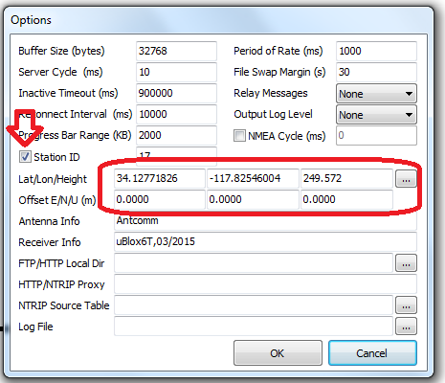Edit the height field showing 249.572
445x383 pixels.
[x=346, y=178]
